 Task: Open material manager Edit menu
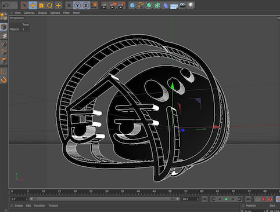click(28, 206)
